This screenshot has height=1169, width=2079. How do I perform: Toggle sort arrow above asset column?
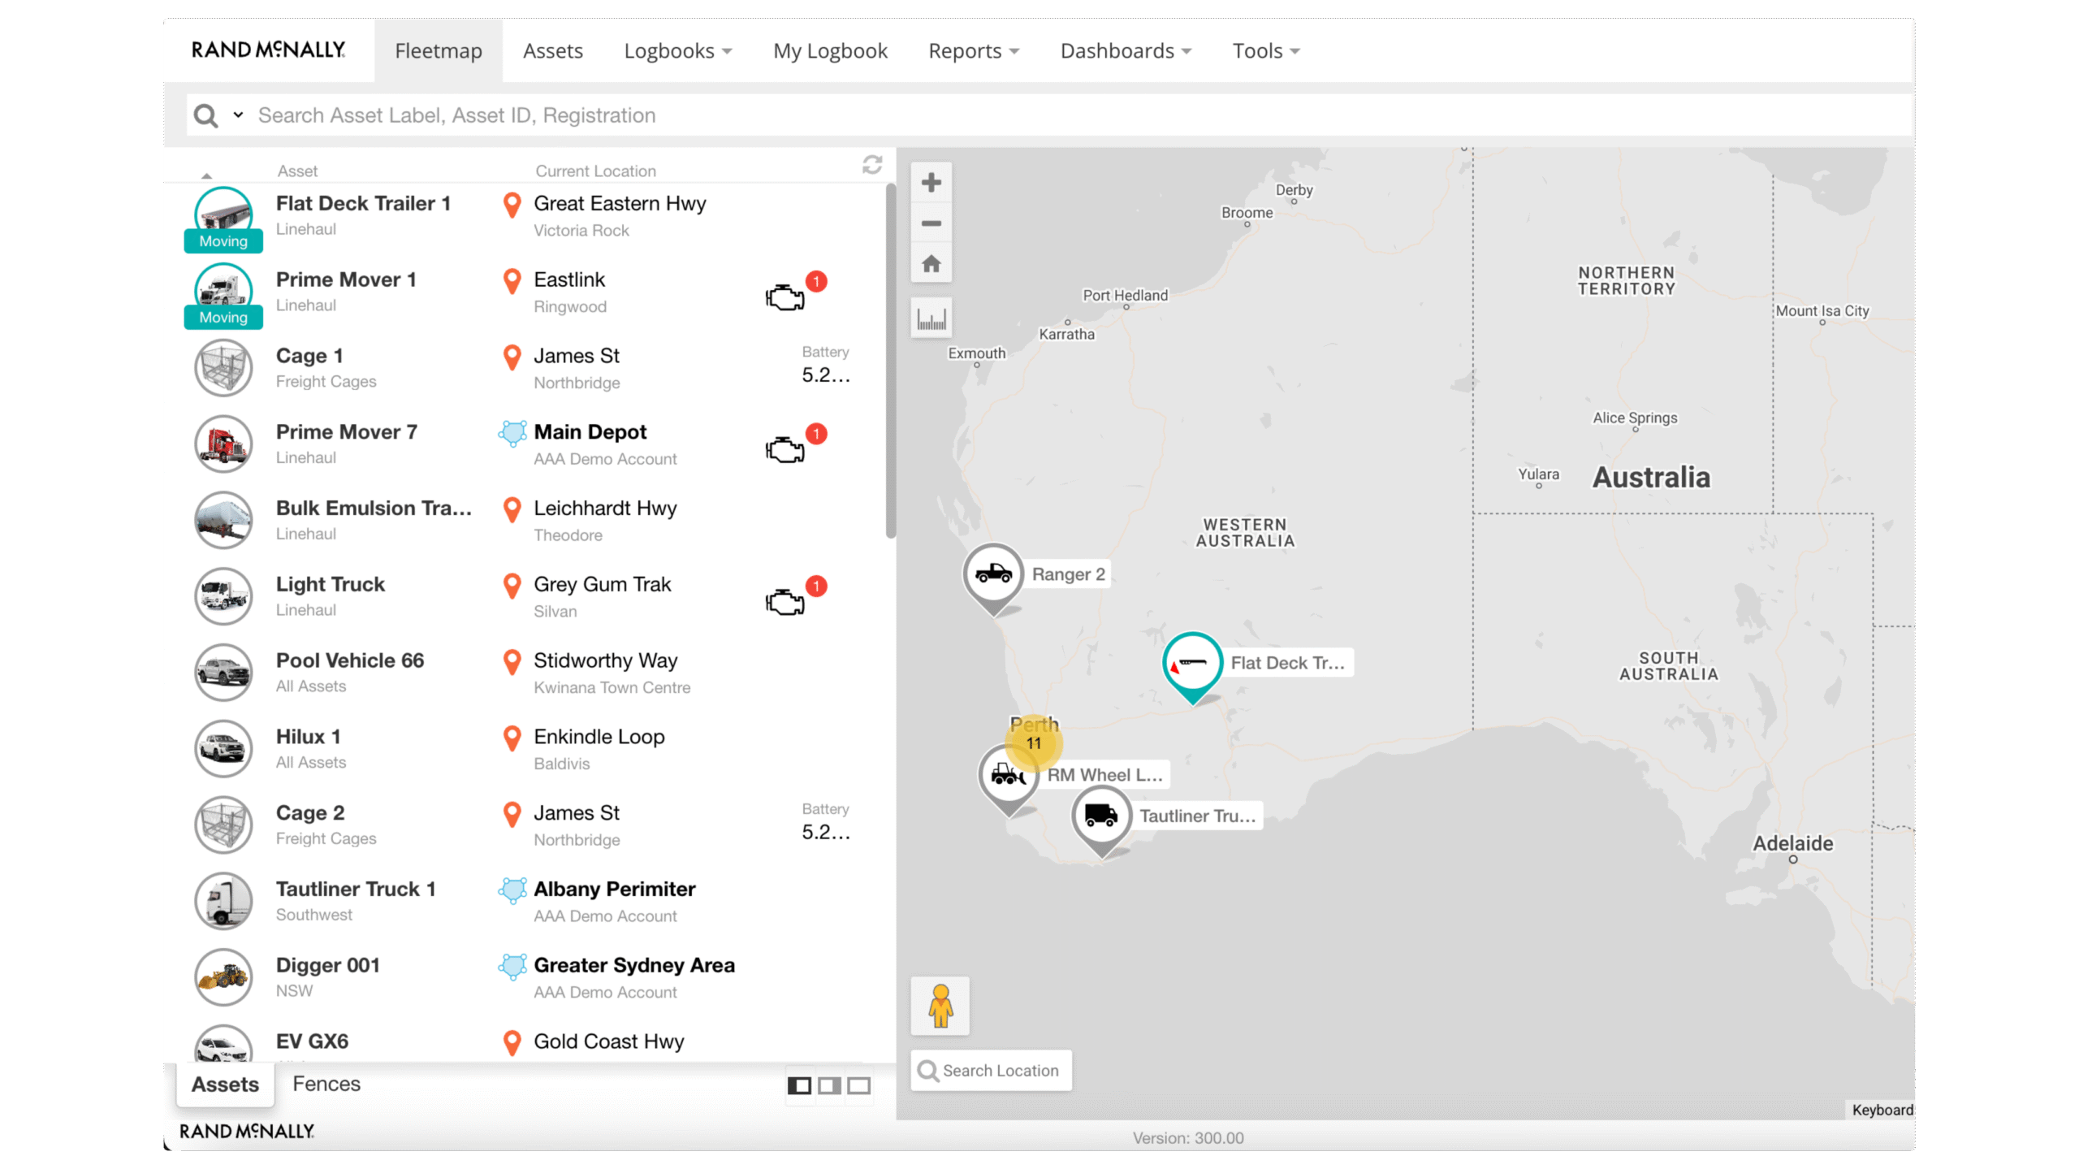point(206,175)
